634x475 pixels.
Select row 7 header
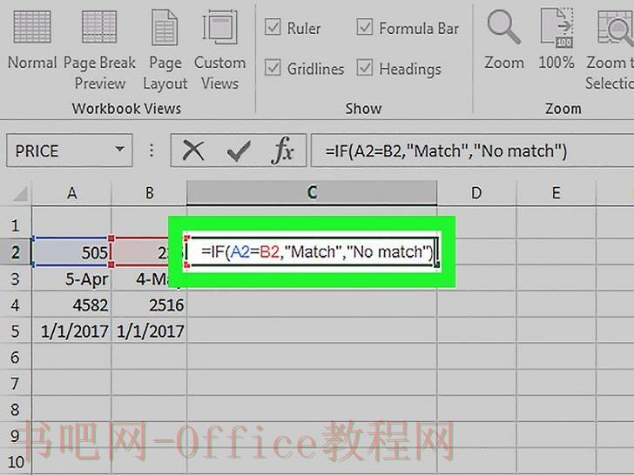click(16, 384)
